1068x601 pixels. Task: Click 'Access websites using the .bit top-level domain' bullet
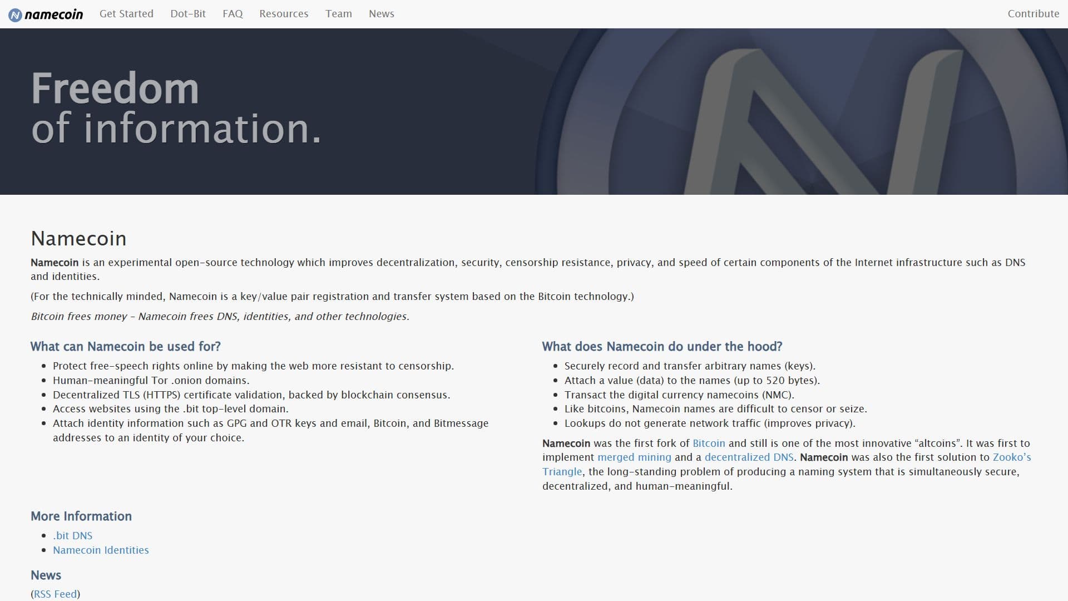point(170,409)
